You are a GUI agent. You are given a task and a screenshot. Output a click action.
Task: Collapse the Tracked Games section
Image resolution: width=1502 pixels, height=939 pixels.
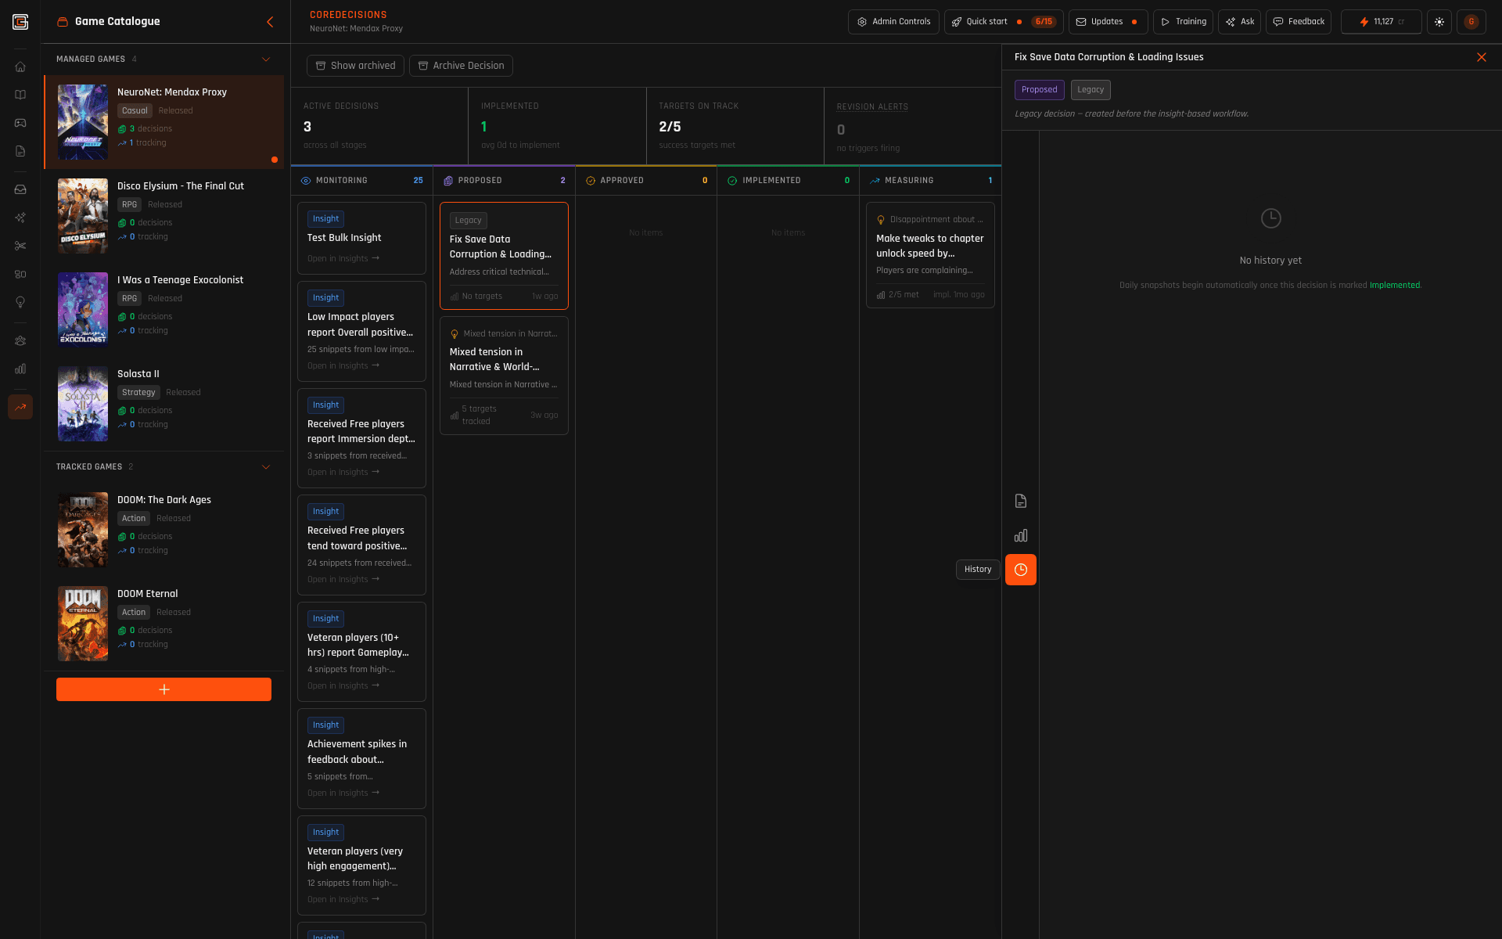coord(265,467)
